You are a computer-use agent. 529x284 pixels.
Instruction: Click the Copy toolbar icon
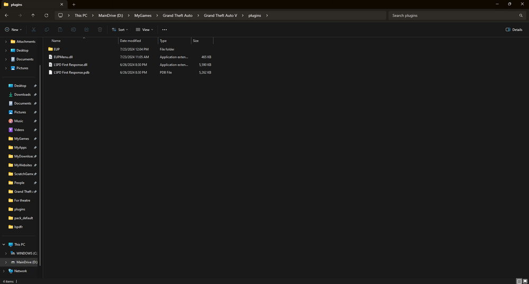[x=47, y=30]
